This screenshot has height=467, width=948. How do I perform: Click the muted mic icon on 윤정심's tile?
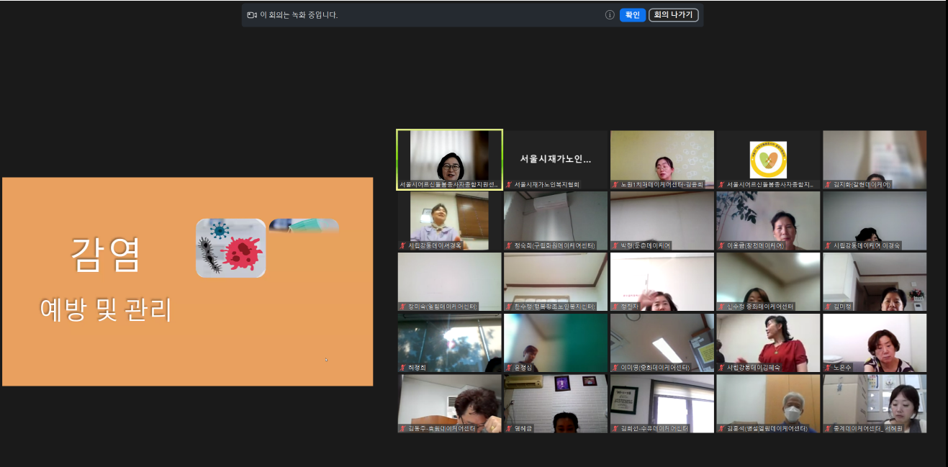click(x=509, y=368)
